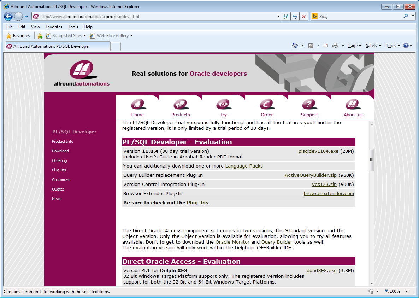Click the browser Back arrow button
The image size is (419, 298).
[x=8, y=17]
